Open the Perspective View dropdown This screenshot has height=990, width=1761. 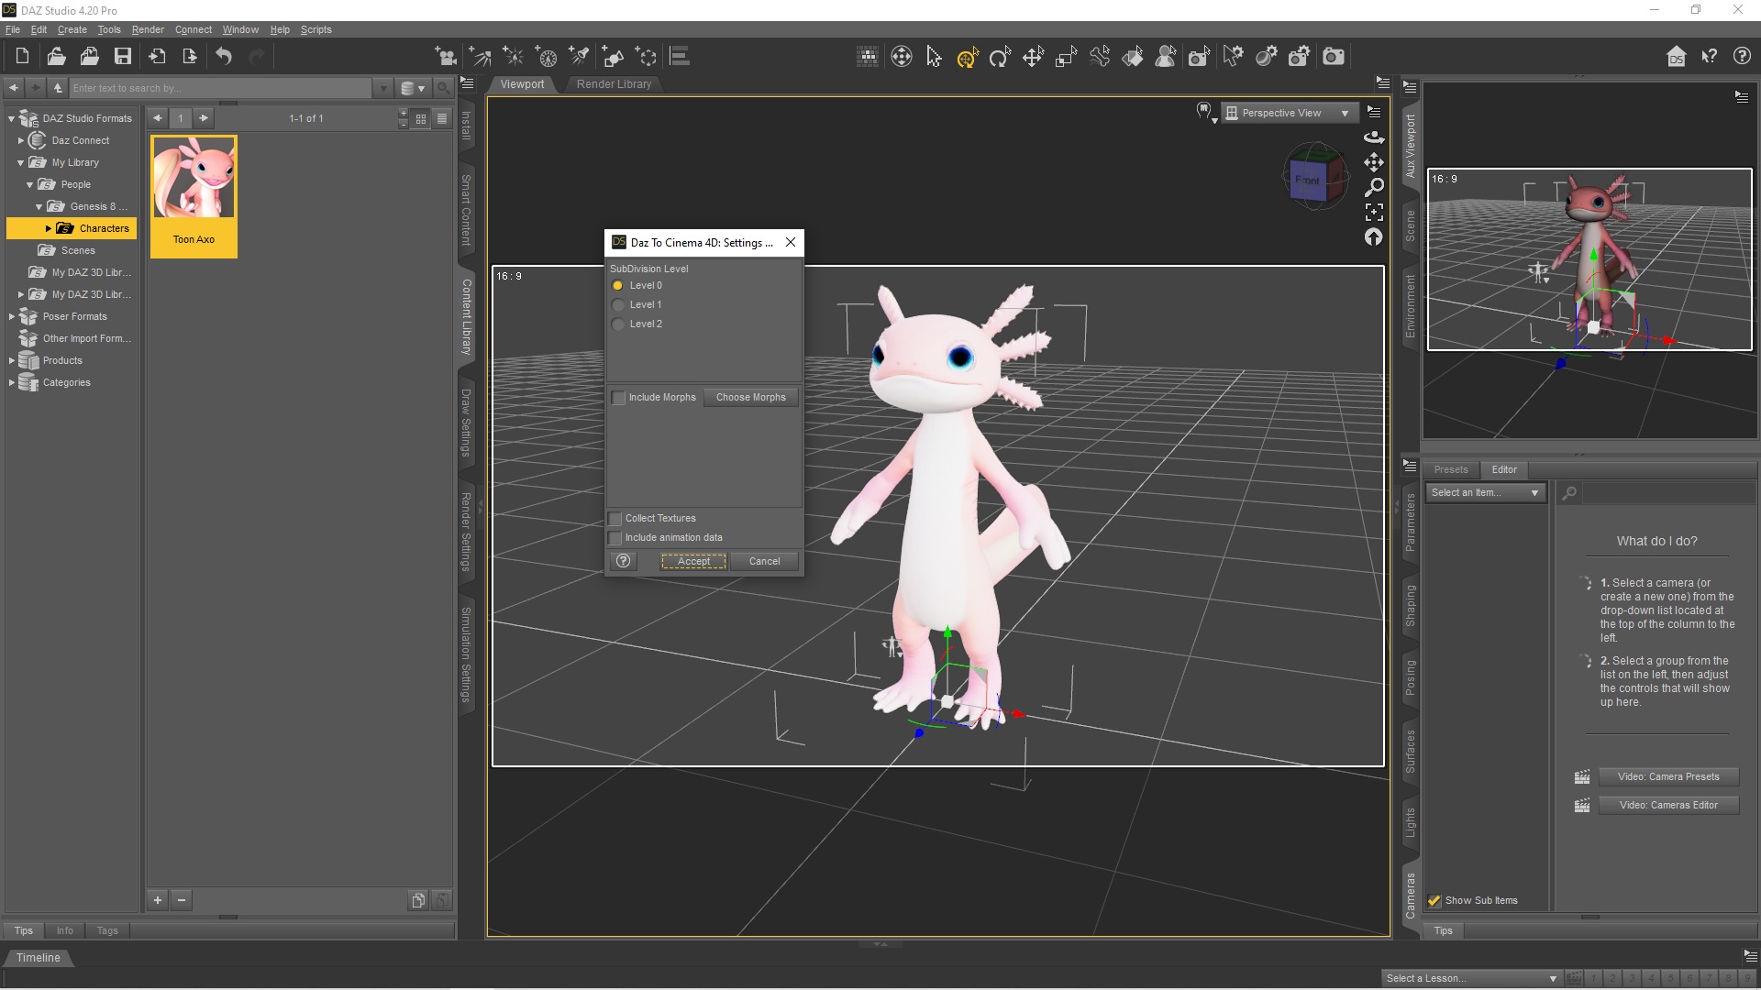(1289, 114)
